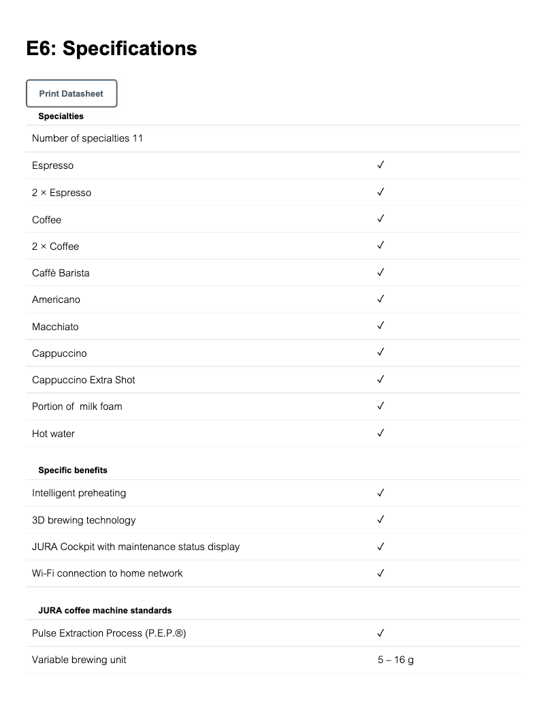Viewport: 546px width, 706px height.
Task: Click the Intelligent preheating checkmark
Action: point(381,493)
